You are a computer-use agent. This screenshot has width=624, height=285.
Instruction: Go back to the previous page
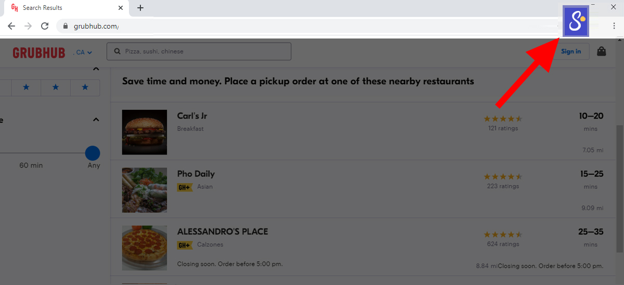click(x=11, y=26)
